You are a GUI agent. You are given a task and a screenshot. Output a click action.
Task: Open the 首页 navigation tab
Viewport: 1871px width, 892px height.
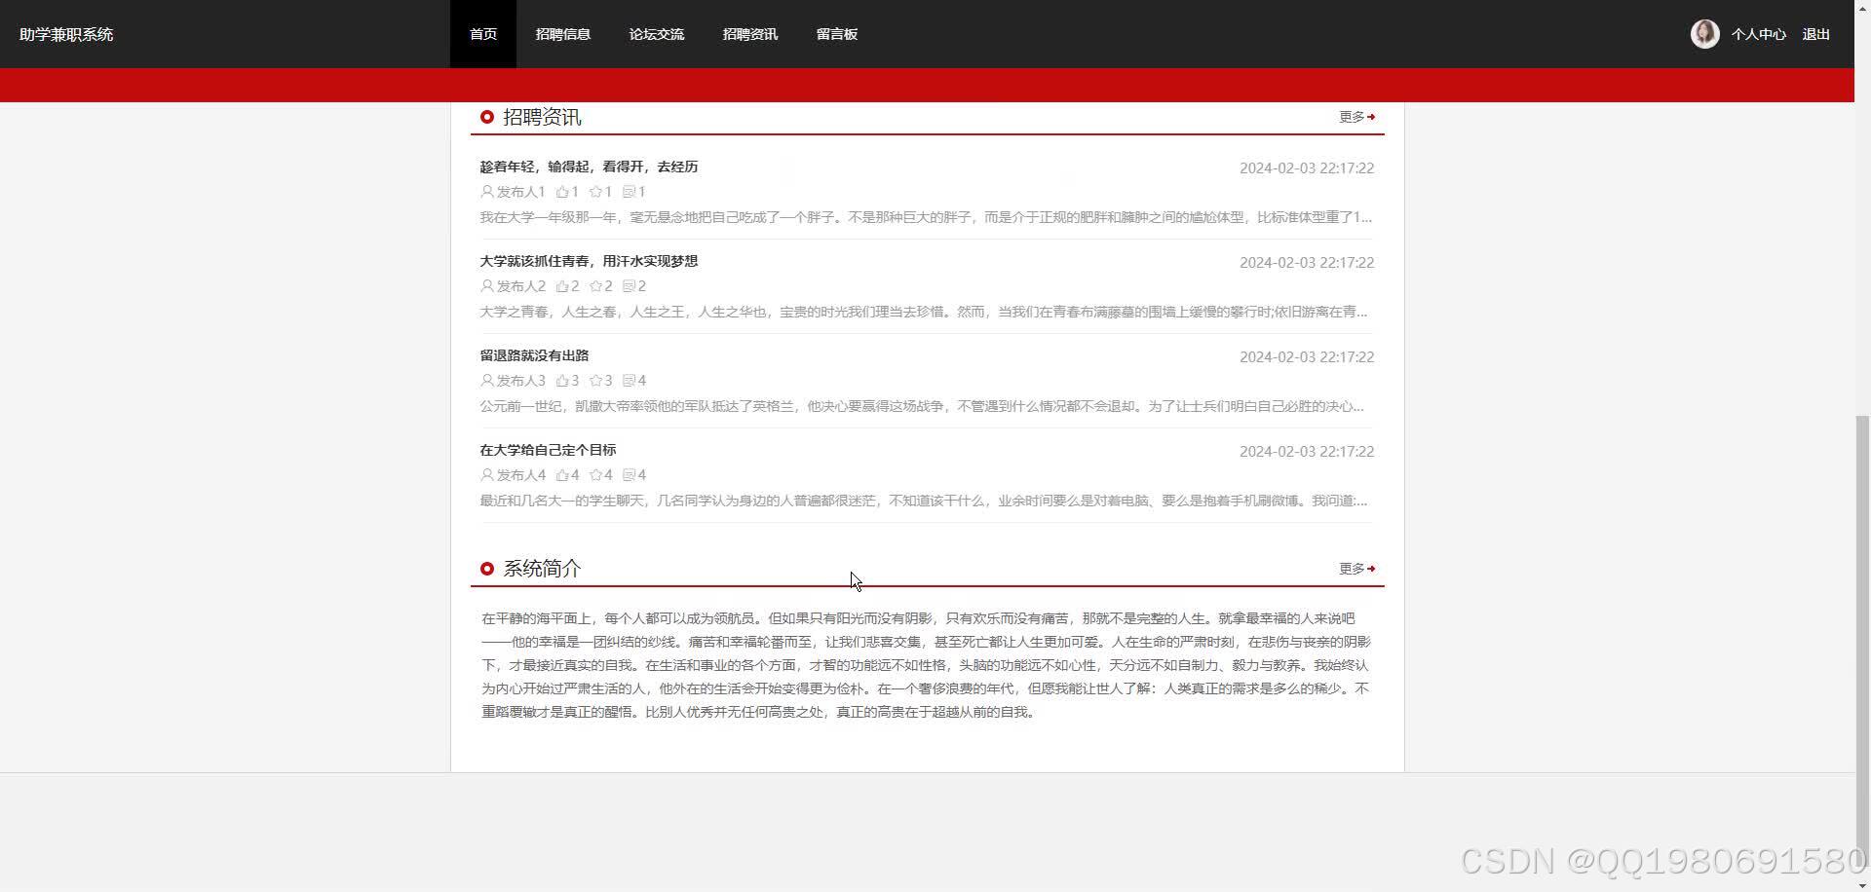(x=483, y=34)
